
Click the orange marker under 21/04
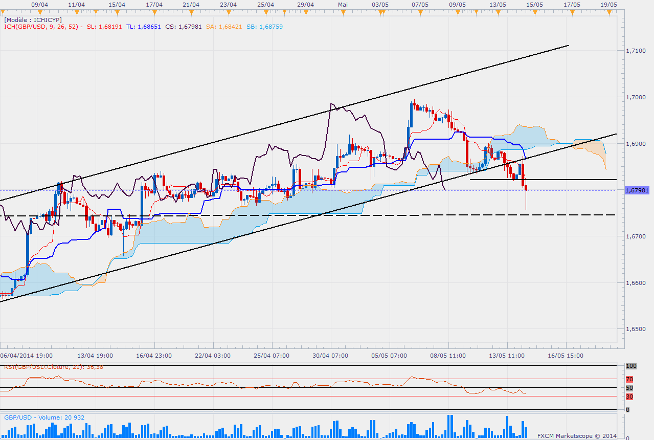coord(191,11)
